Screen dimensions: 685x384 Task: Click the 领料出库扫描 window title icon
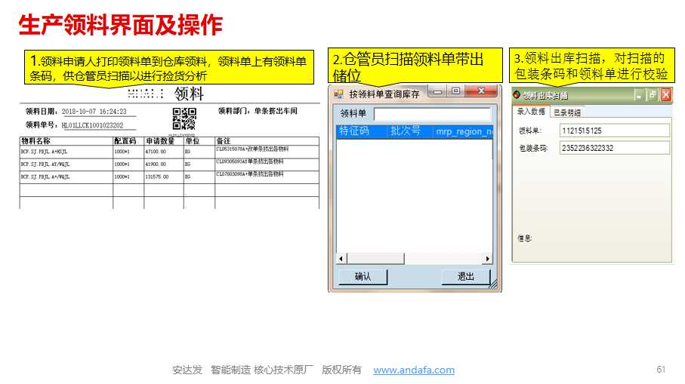coord(517,95)
